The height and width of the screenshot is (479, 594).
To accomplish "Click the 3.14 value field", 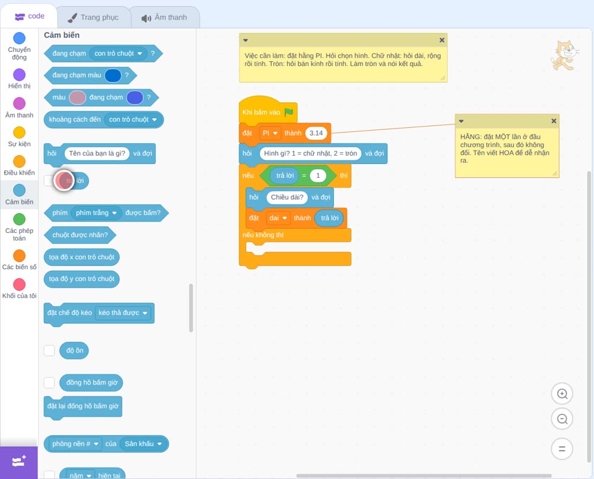I will 316,133.
